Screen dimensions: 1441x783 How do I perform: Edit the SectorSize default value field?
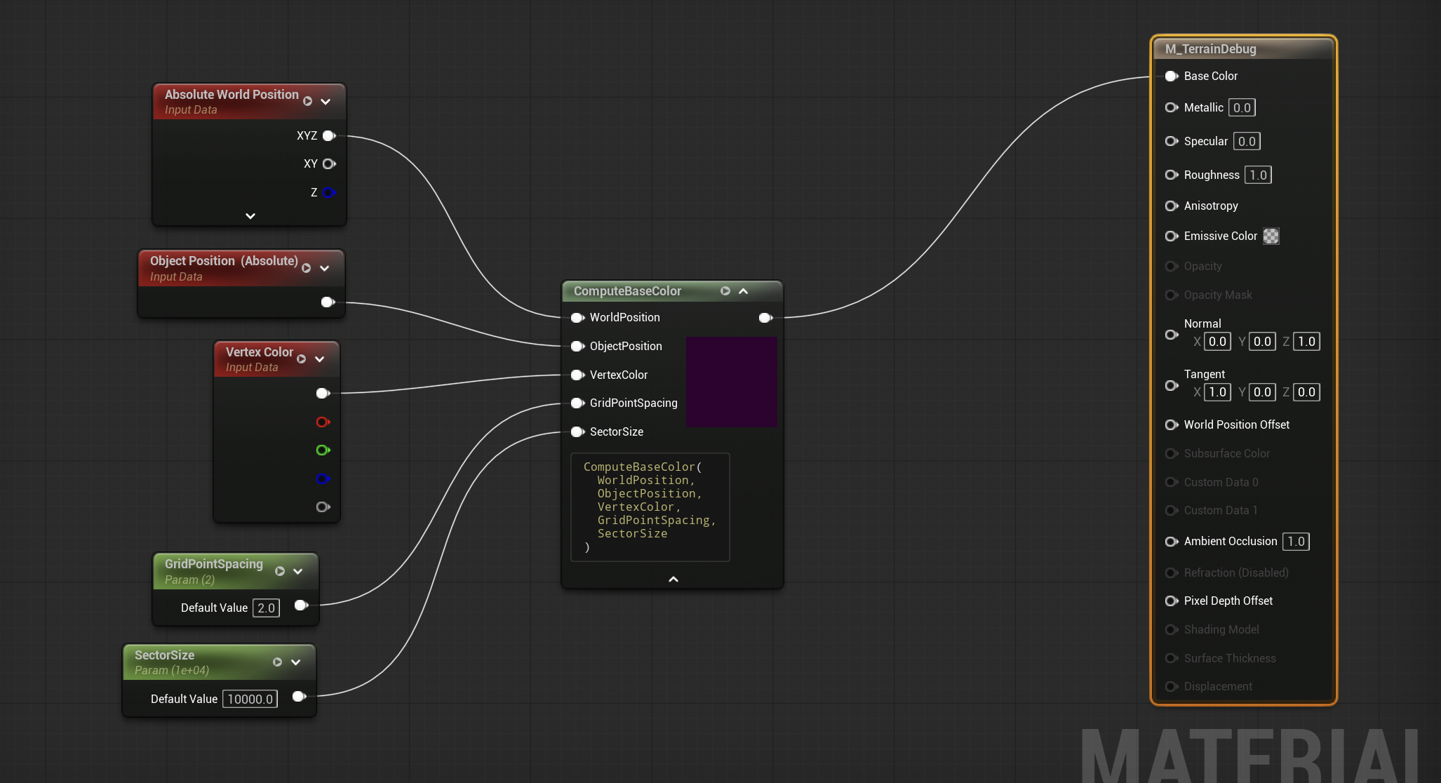pos(250,700)
